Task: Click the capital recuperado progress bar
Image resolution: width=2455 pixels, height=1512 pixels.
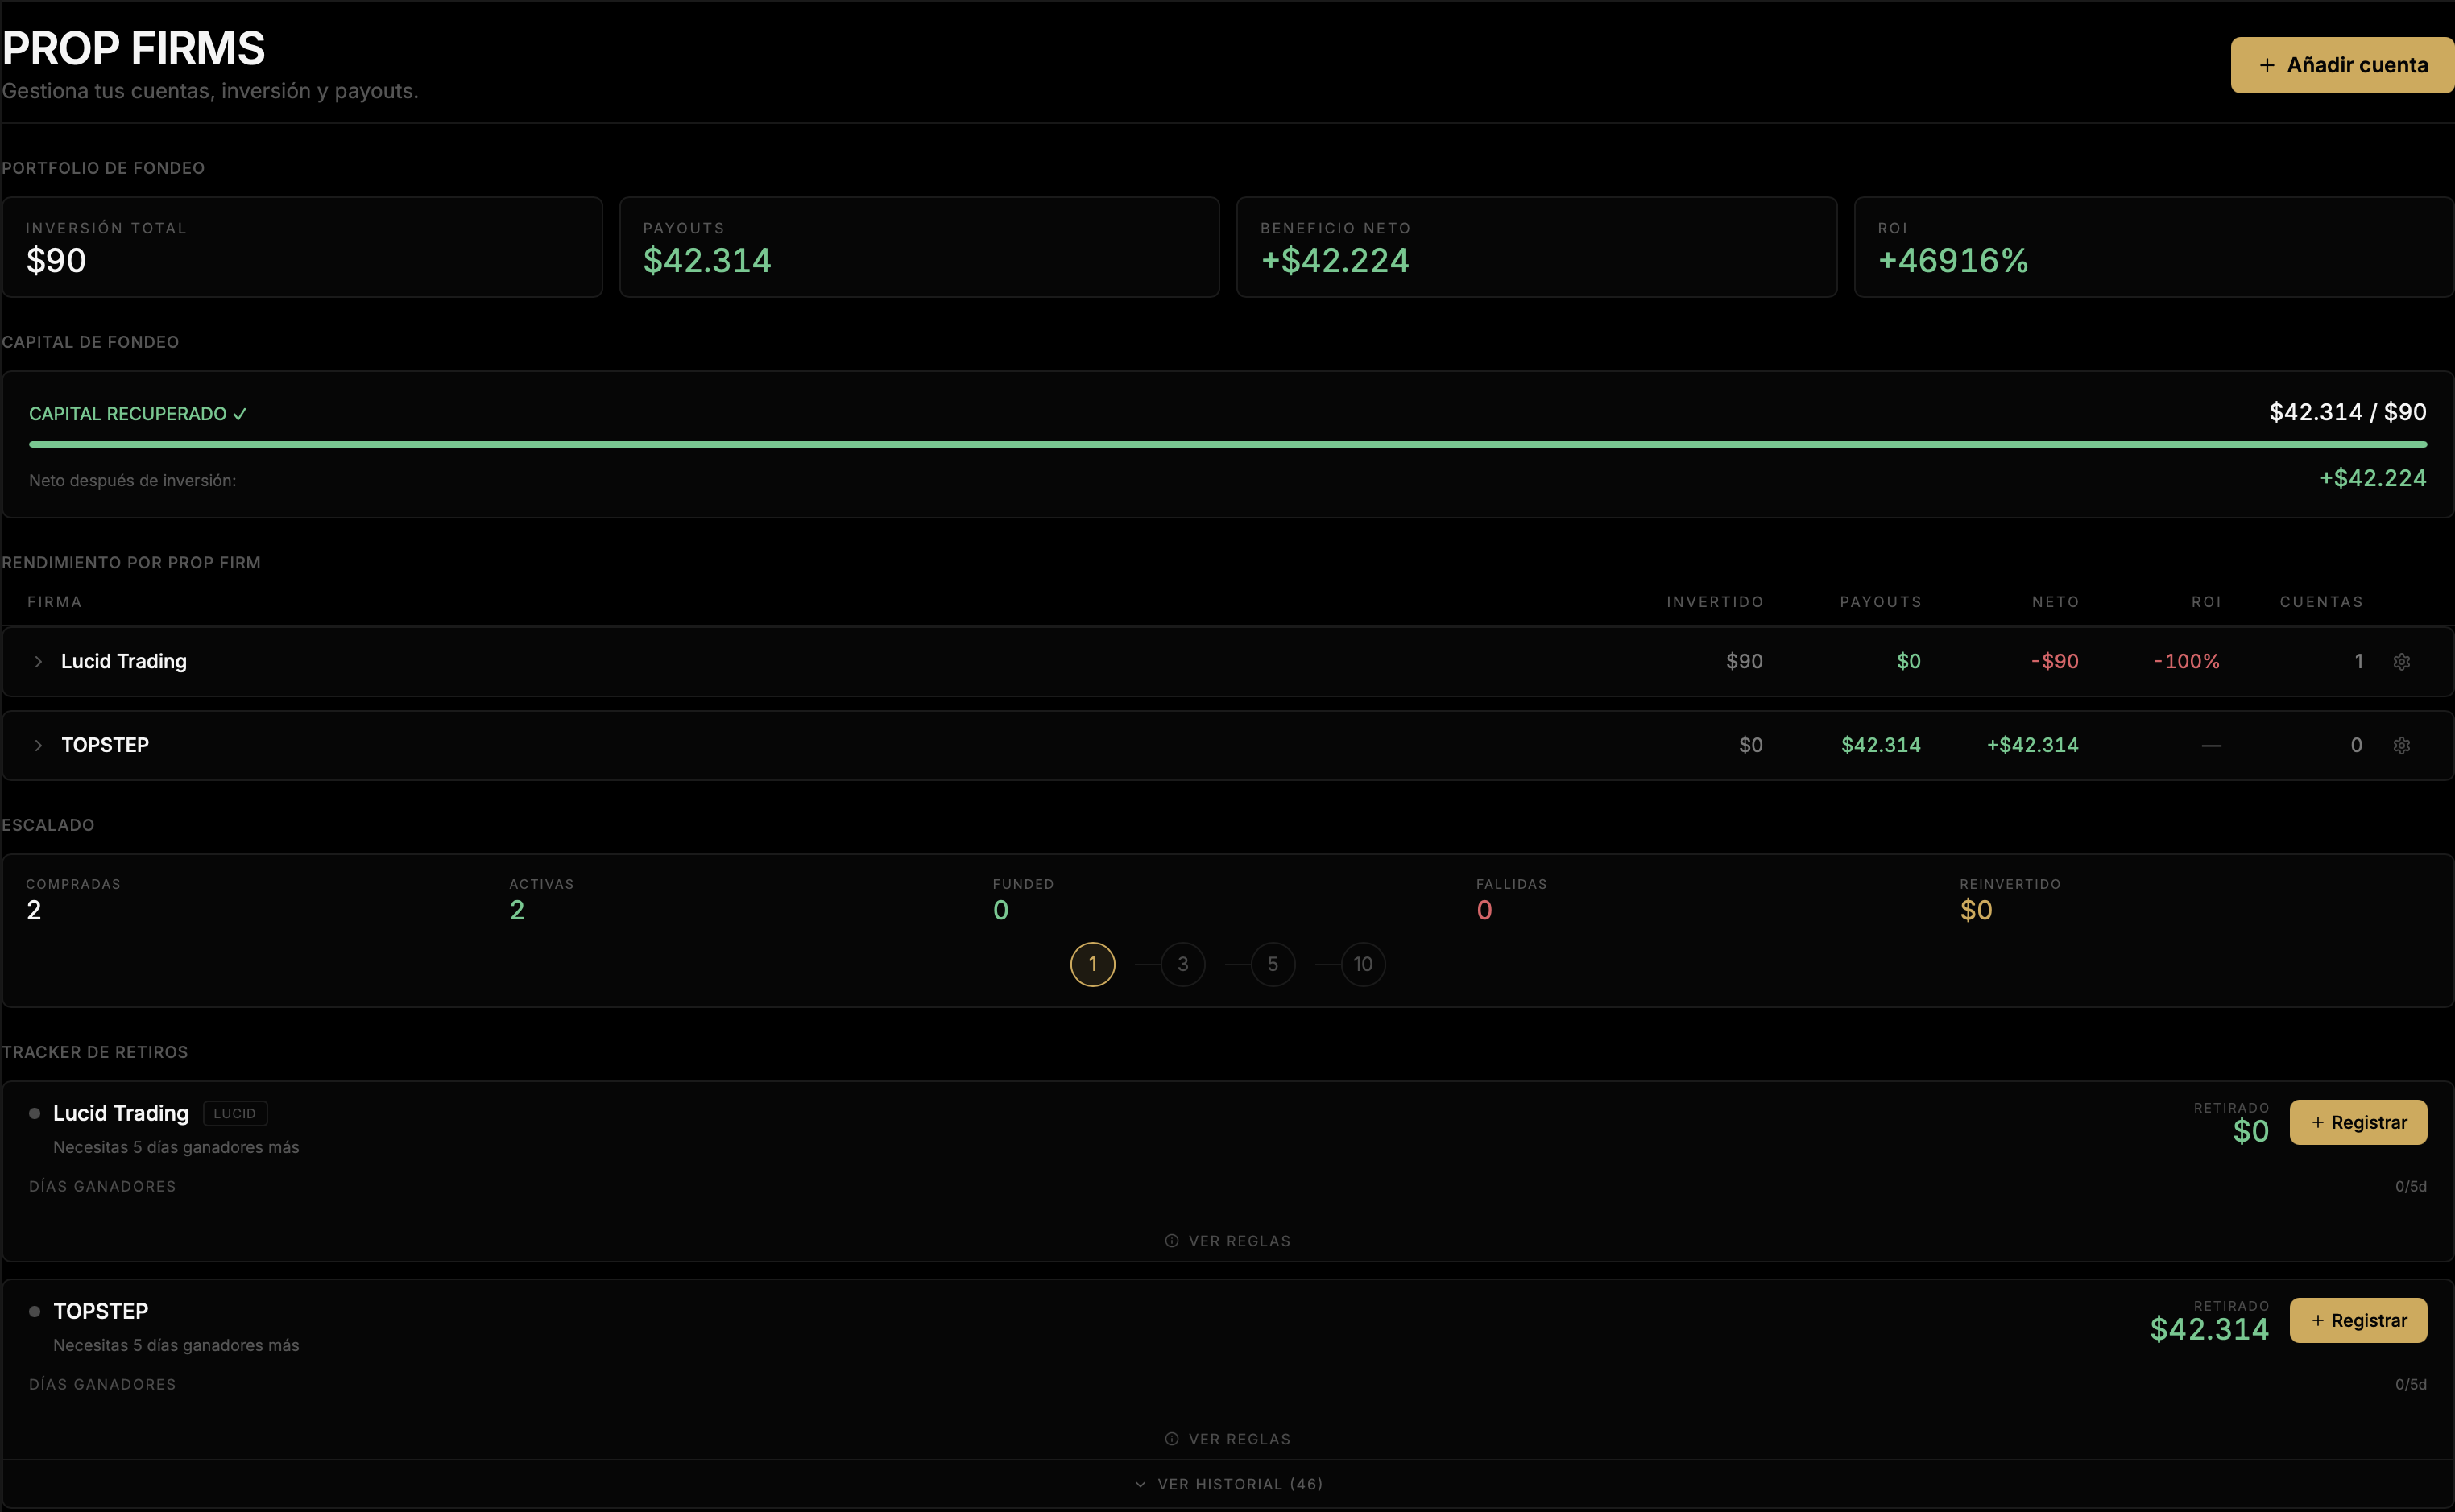Action: (x=1227, y=444)
